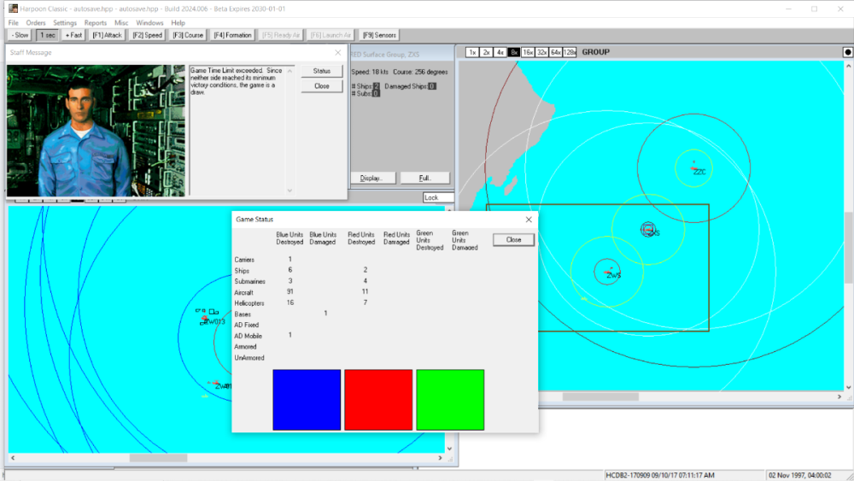
Task: Click the Display button in group panel
Action: pos(371,178)
